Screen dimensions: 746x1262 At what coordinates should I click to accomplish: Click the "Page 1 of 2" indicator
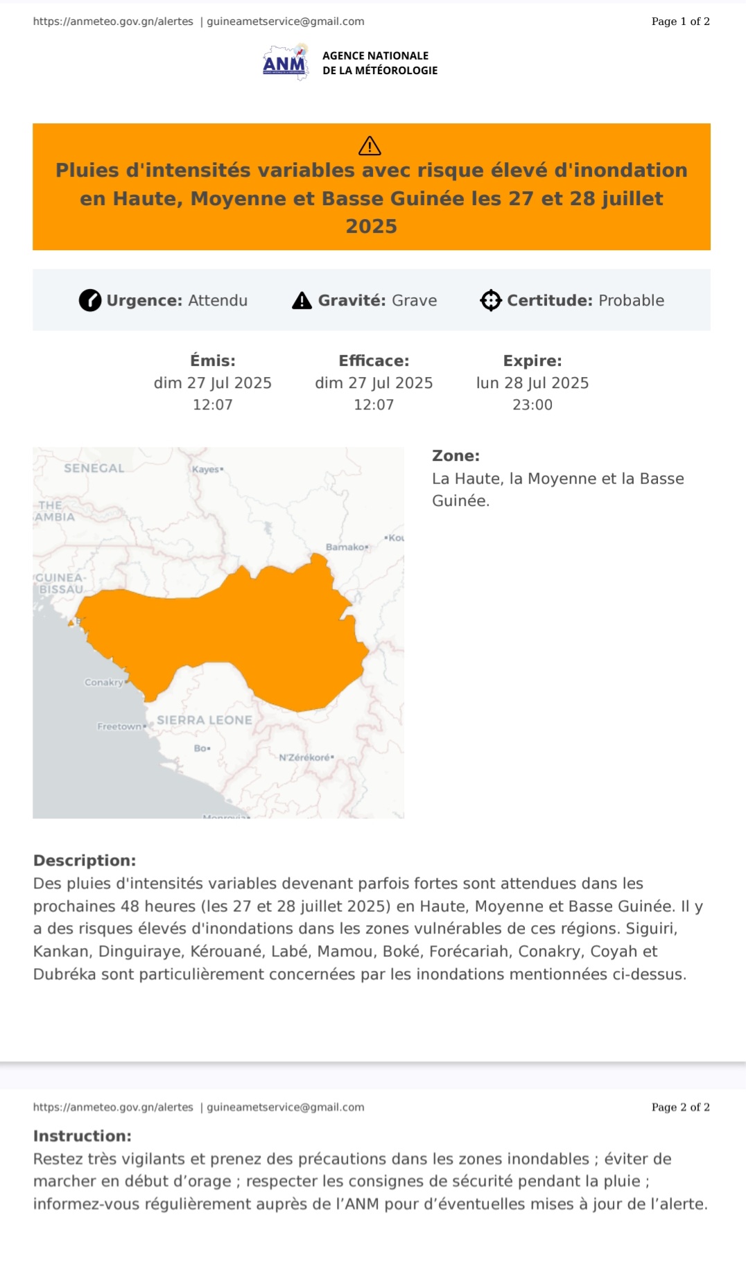point(680,21)
